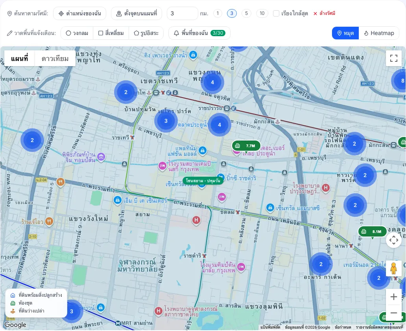Open the แป้นพิมพ์ลัด keyboard shortcuts link
The image size is (406, 331).
click(270, 327)
